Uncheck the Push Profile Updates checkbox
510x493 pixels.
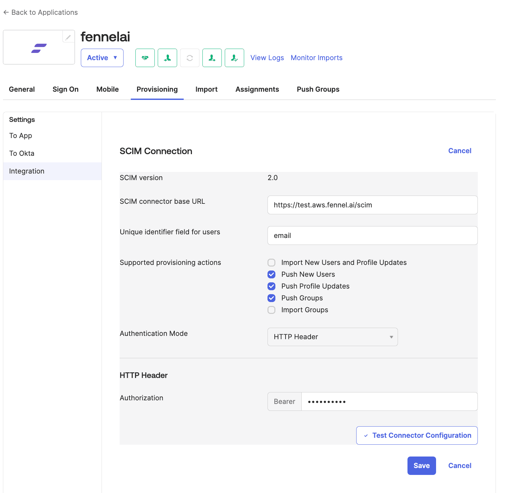[271, 286]
